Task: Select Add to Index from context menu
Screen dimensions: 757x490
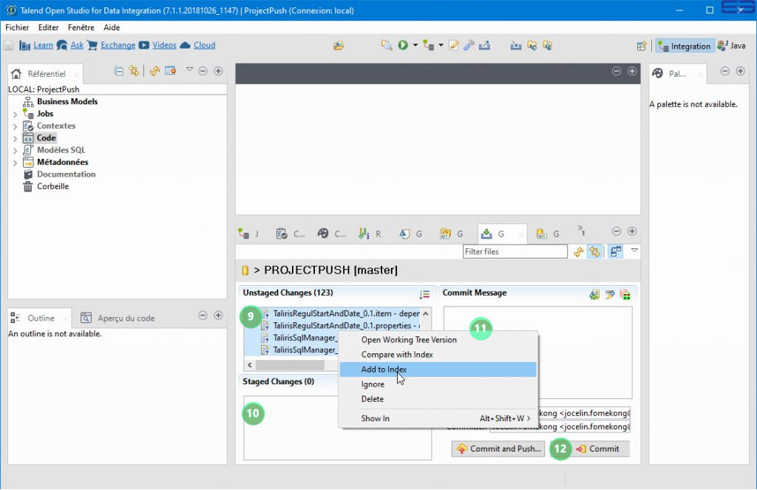Action: coord(384,370)
